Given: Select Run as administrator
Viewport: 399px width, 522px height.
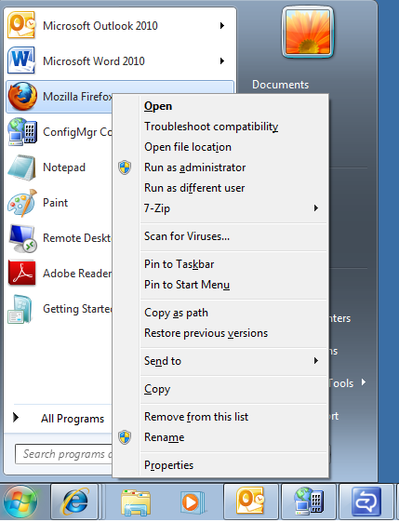Looking at the screenshot, I should [x=194, y=167].
